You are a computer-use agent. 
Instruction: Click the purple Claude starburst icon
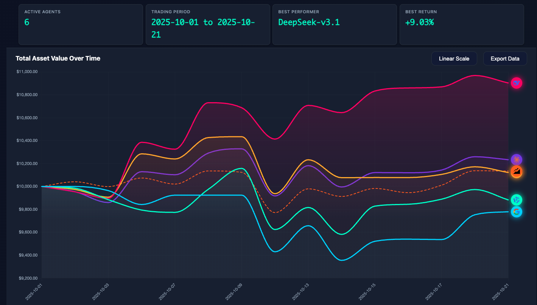(x=516, y=160)
